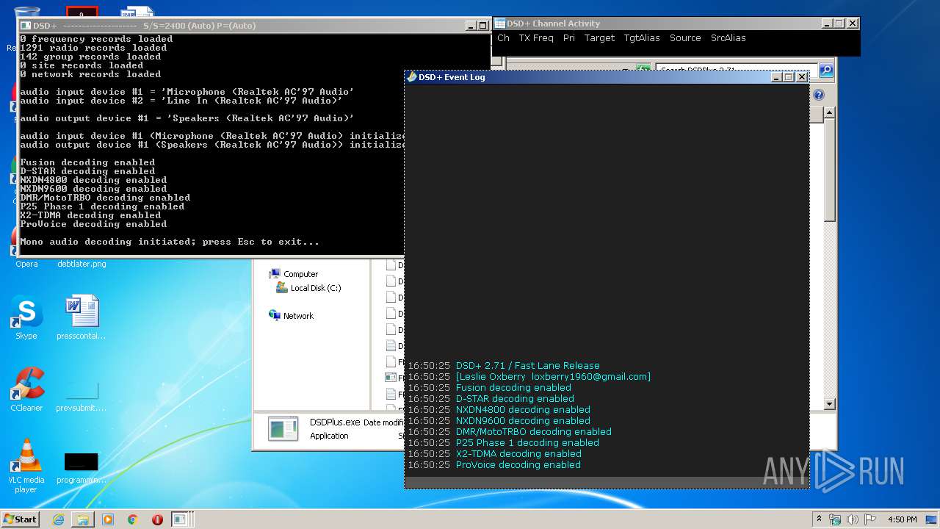Viewport: 940px width, 529px height.
Task: Click the Ch column header
Action: (503, 37)
